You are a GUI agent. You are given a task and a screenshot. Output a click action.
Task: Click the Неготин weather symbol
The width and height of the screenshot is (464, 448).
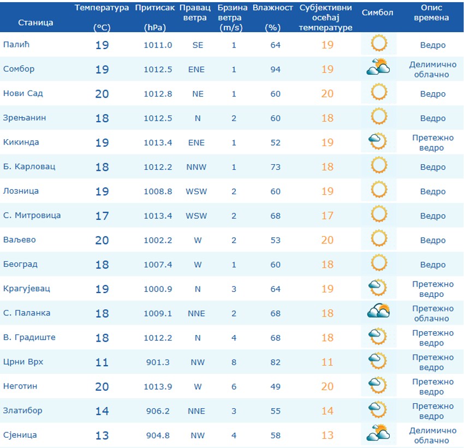click(378, 385)
